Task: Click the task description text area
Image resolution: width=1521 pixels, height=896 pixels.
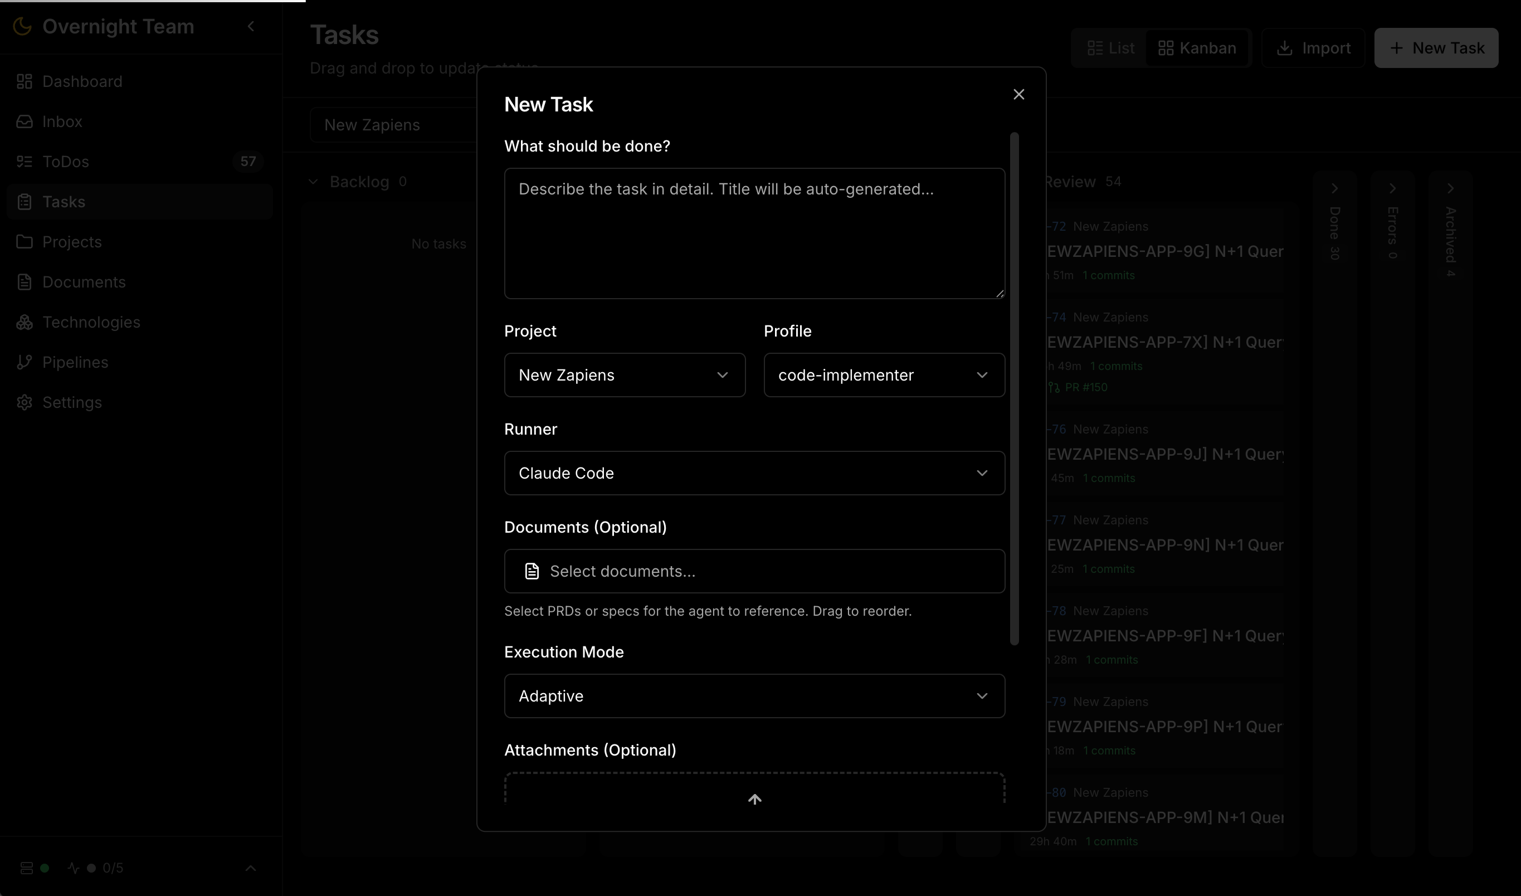Action: click(x=754, y=233)
